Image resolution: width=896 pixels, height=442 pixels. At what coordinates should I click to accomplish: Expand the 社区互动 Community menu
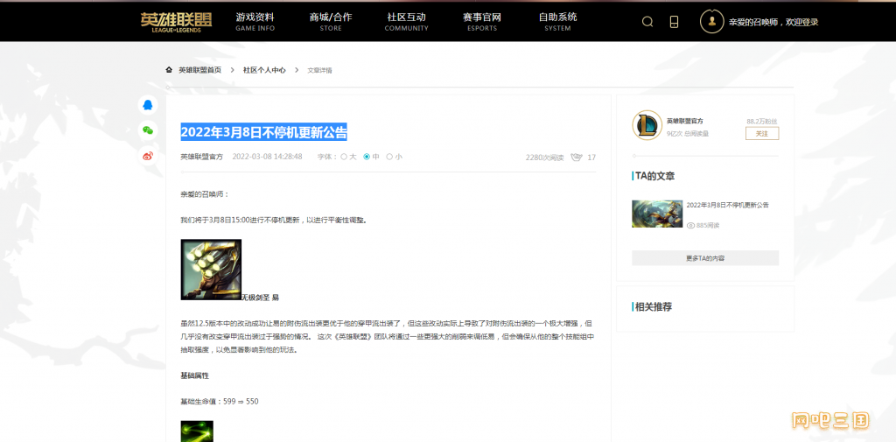pyautogui.click(x=406, y=21)
